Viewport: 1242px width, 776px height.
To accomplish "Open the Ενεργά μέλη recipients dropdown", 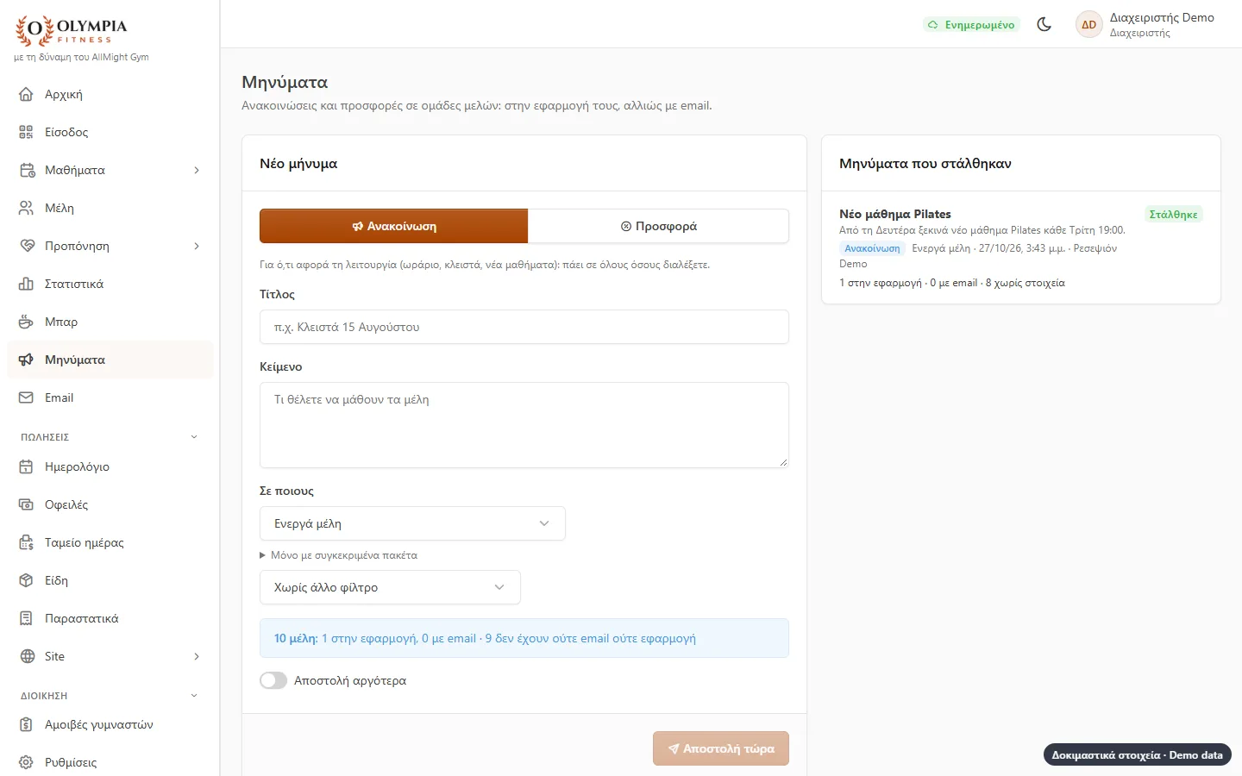I will 412,523.
